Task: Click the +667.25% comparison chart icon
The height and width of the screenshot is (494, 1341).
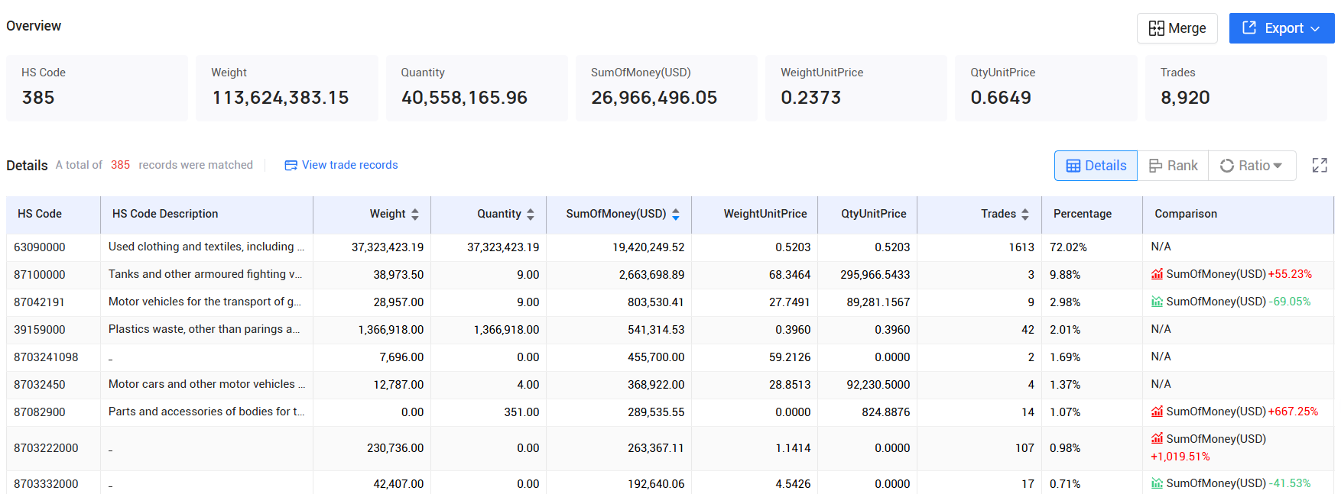Action: tap(1157, 412)
